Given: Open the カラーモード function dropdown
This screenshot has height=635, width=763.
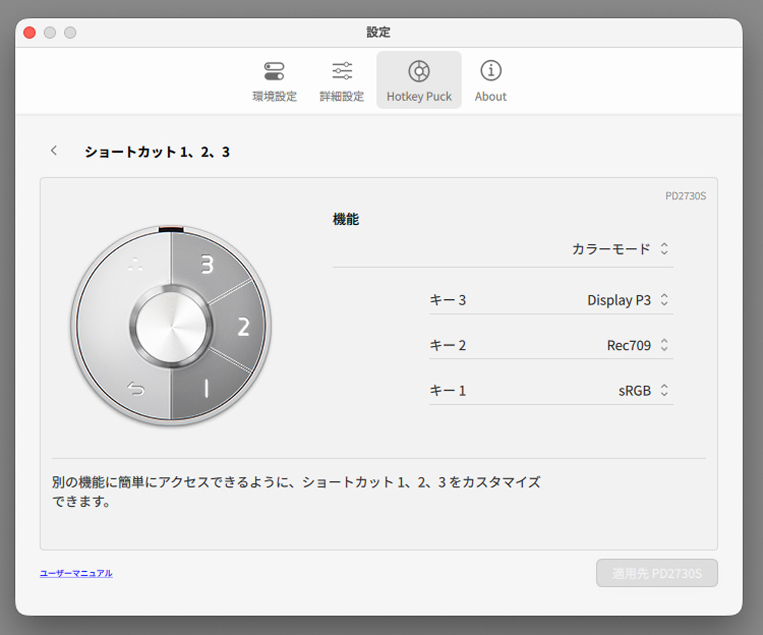Looking at the screenshot, I should point(620,249).
